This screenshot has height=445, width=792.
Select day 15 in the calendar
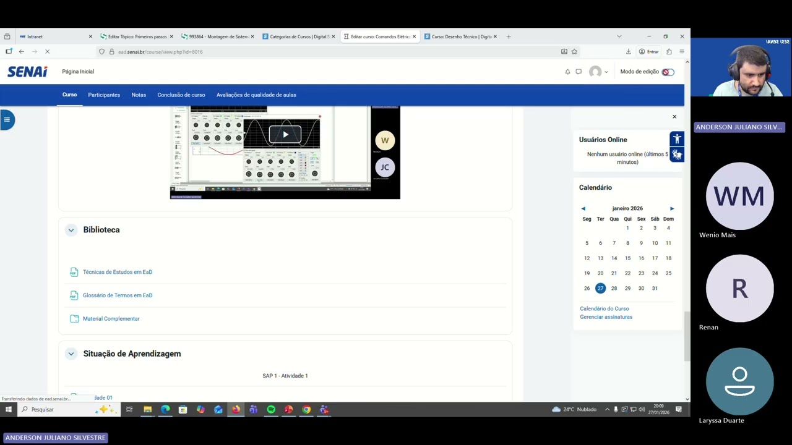pos(627,258)
